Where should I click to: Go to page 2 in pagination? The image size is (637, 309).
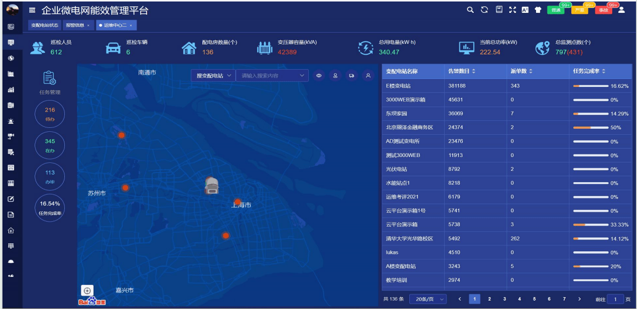pyautogui.click(x=490, y=299)
